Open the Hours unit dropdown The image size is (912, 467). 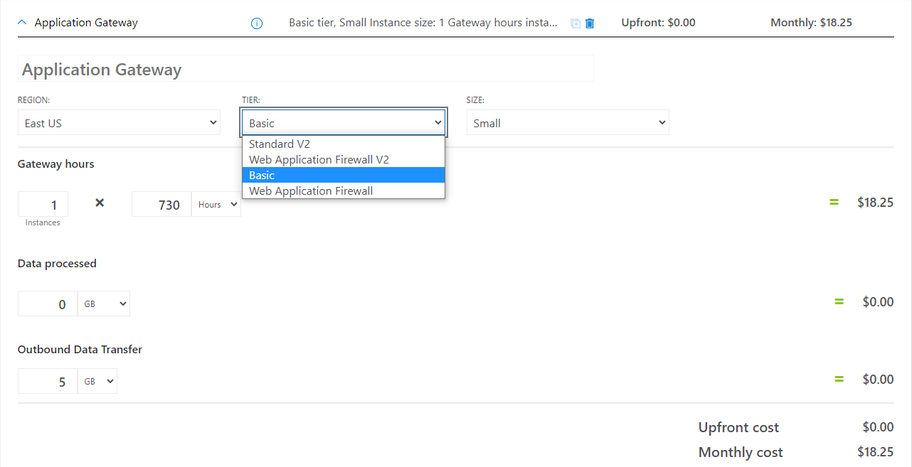click(x=216, y=204)
